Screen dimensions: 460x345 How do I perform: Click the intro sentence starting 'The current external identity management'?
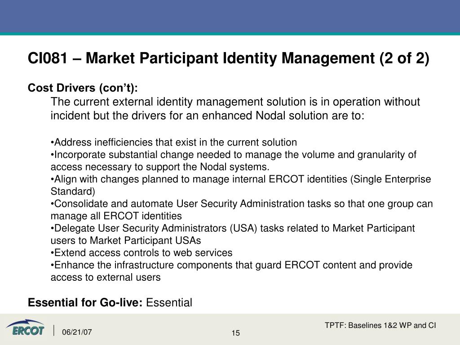(x=235, y=109)
